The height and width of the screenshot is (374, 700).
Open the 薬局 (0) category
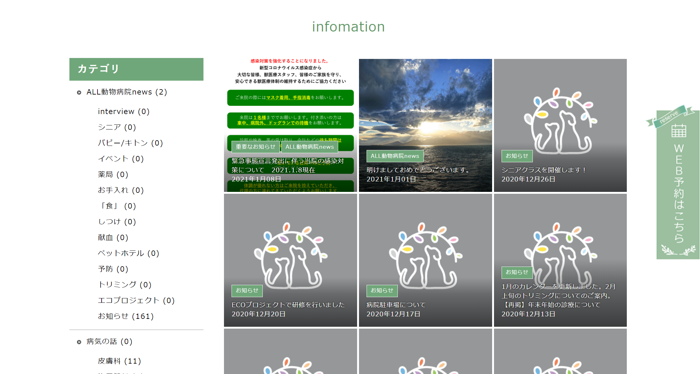pos(113,175)
